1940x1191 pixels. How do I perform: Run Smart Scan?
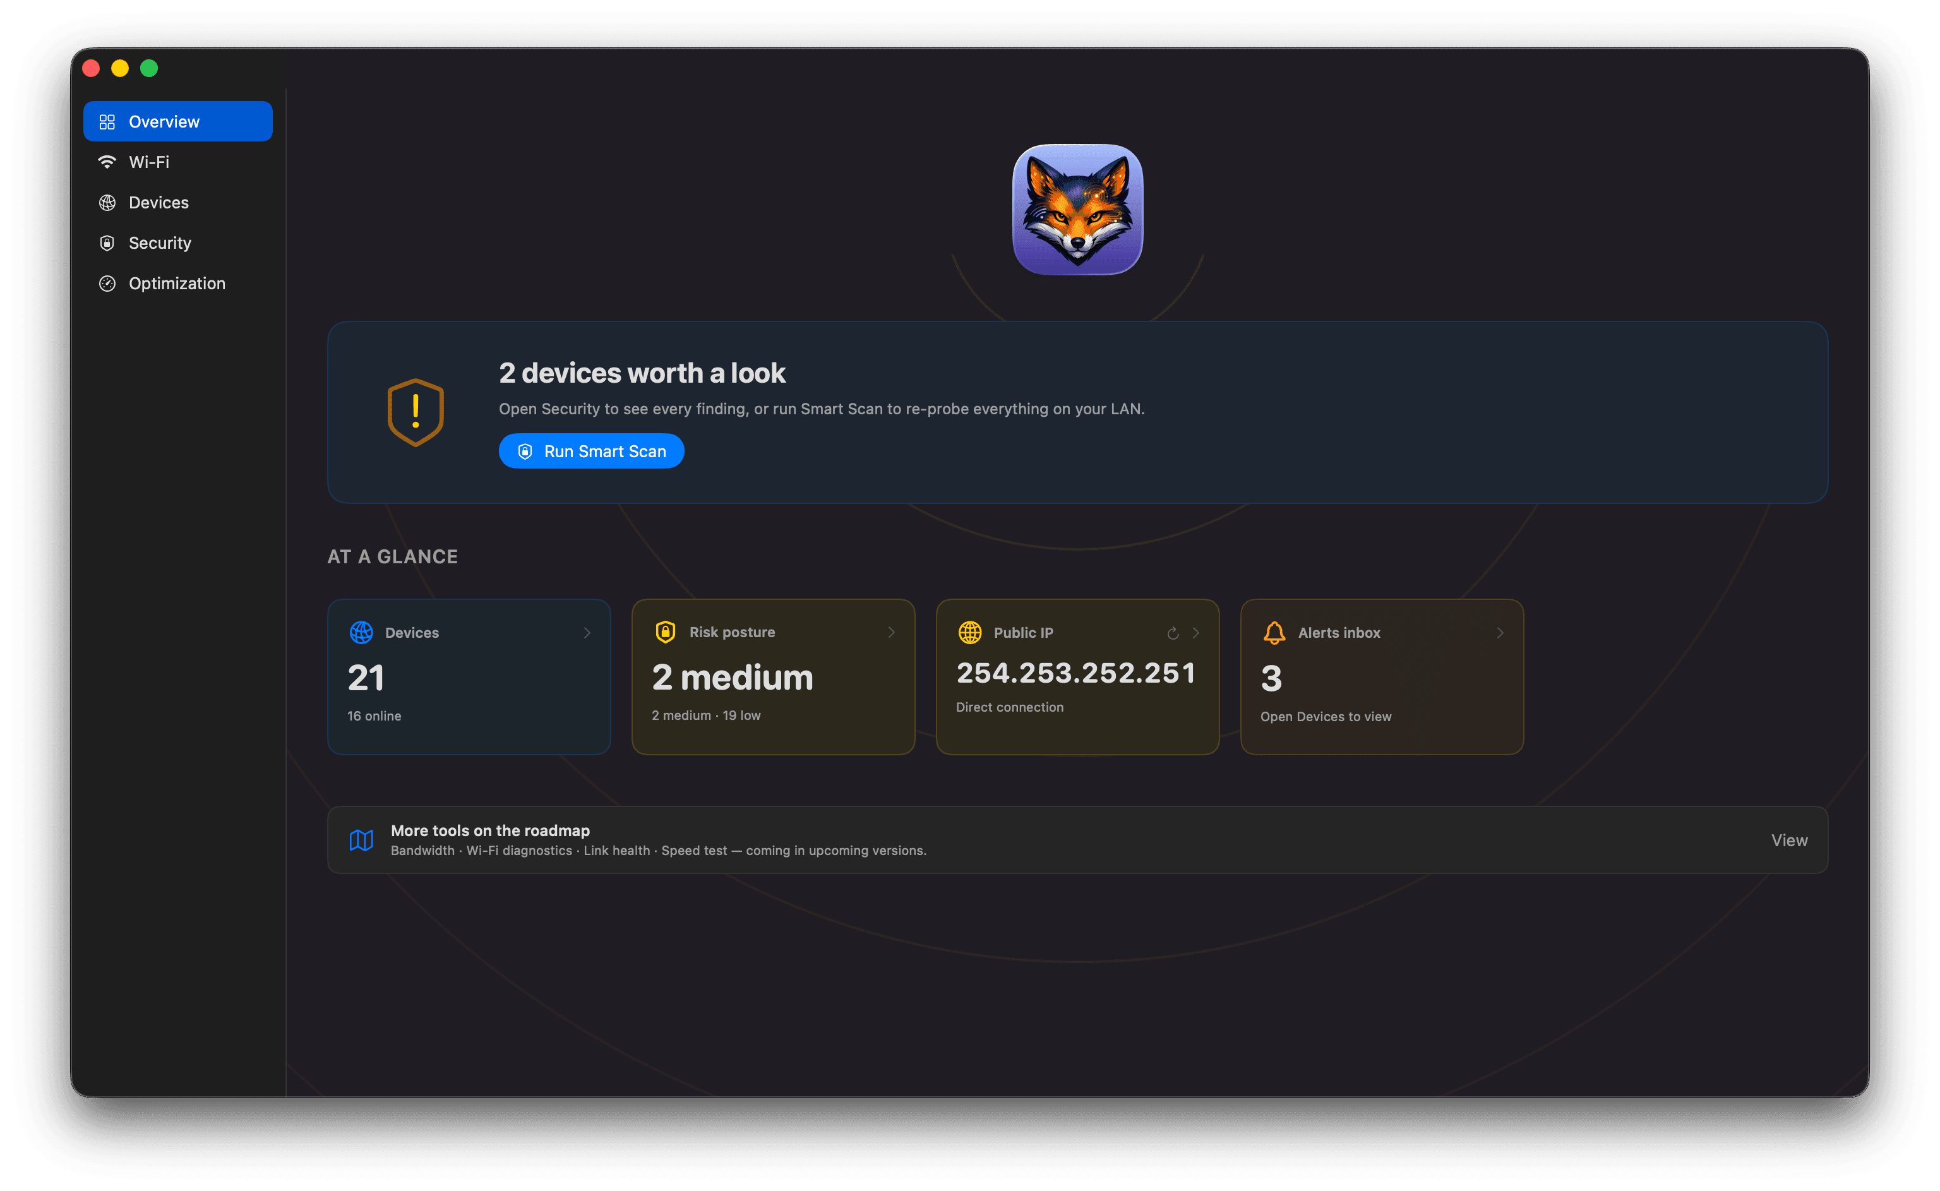(590, 450)
